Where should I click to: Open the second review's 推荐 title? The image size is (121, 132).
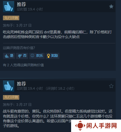(21, 84)
